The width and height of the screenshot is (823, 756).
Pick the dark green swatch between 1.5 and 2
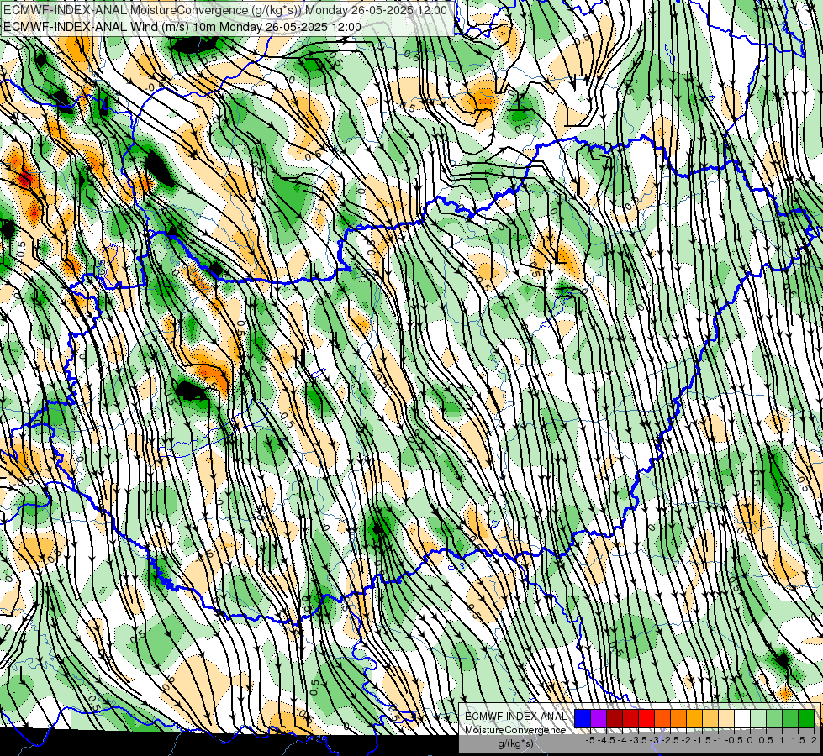click(x=806, y=719)
